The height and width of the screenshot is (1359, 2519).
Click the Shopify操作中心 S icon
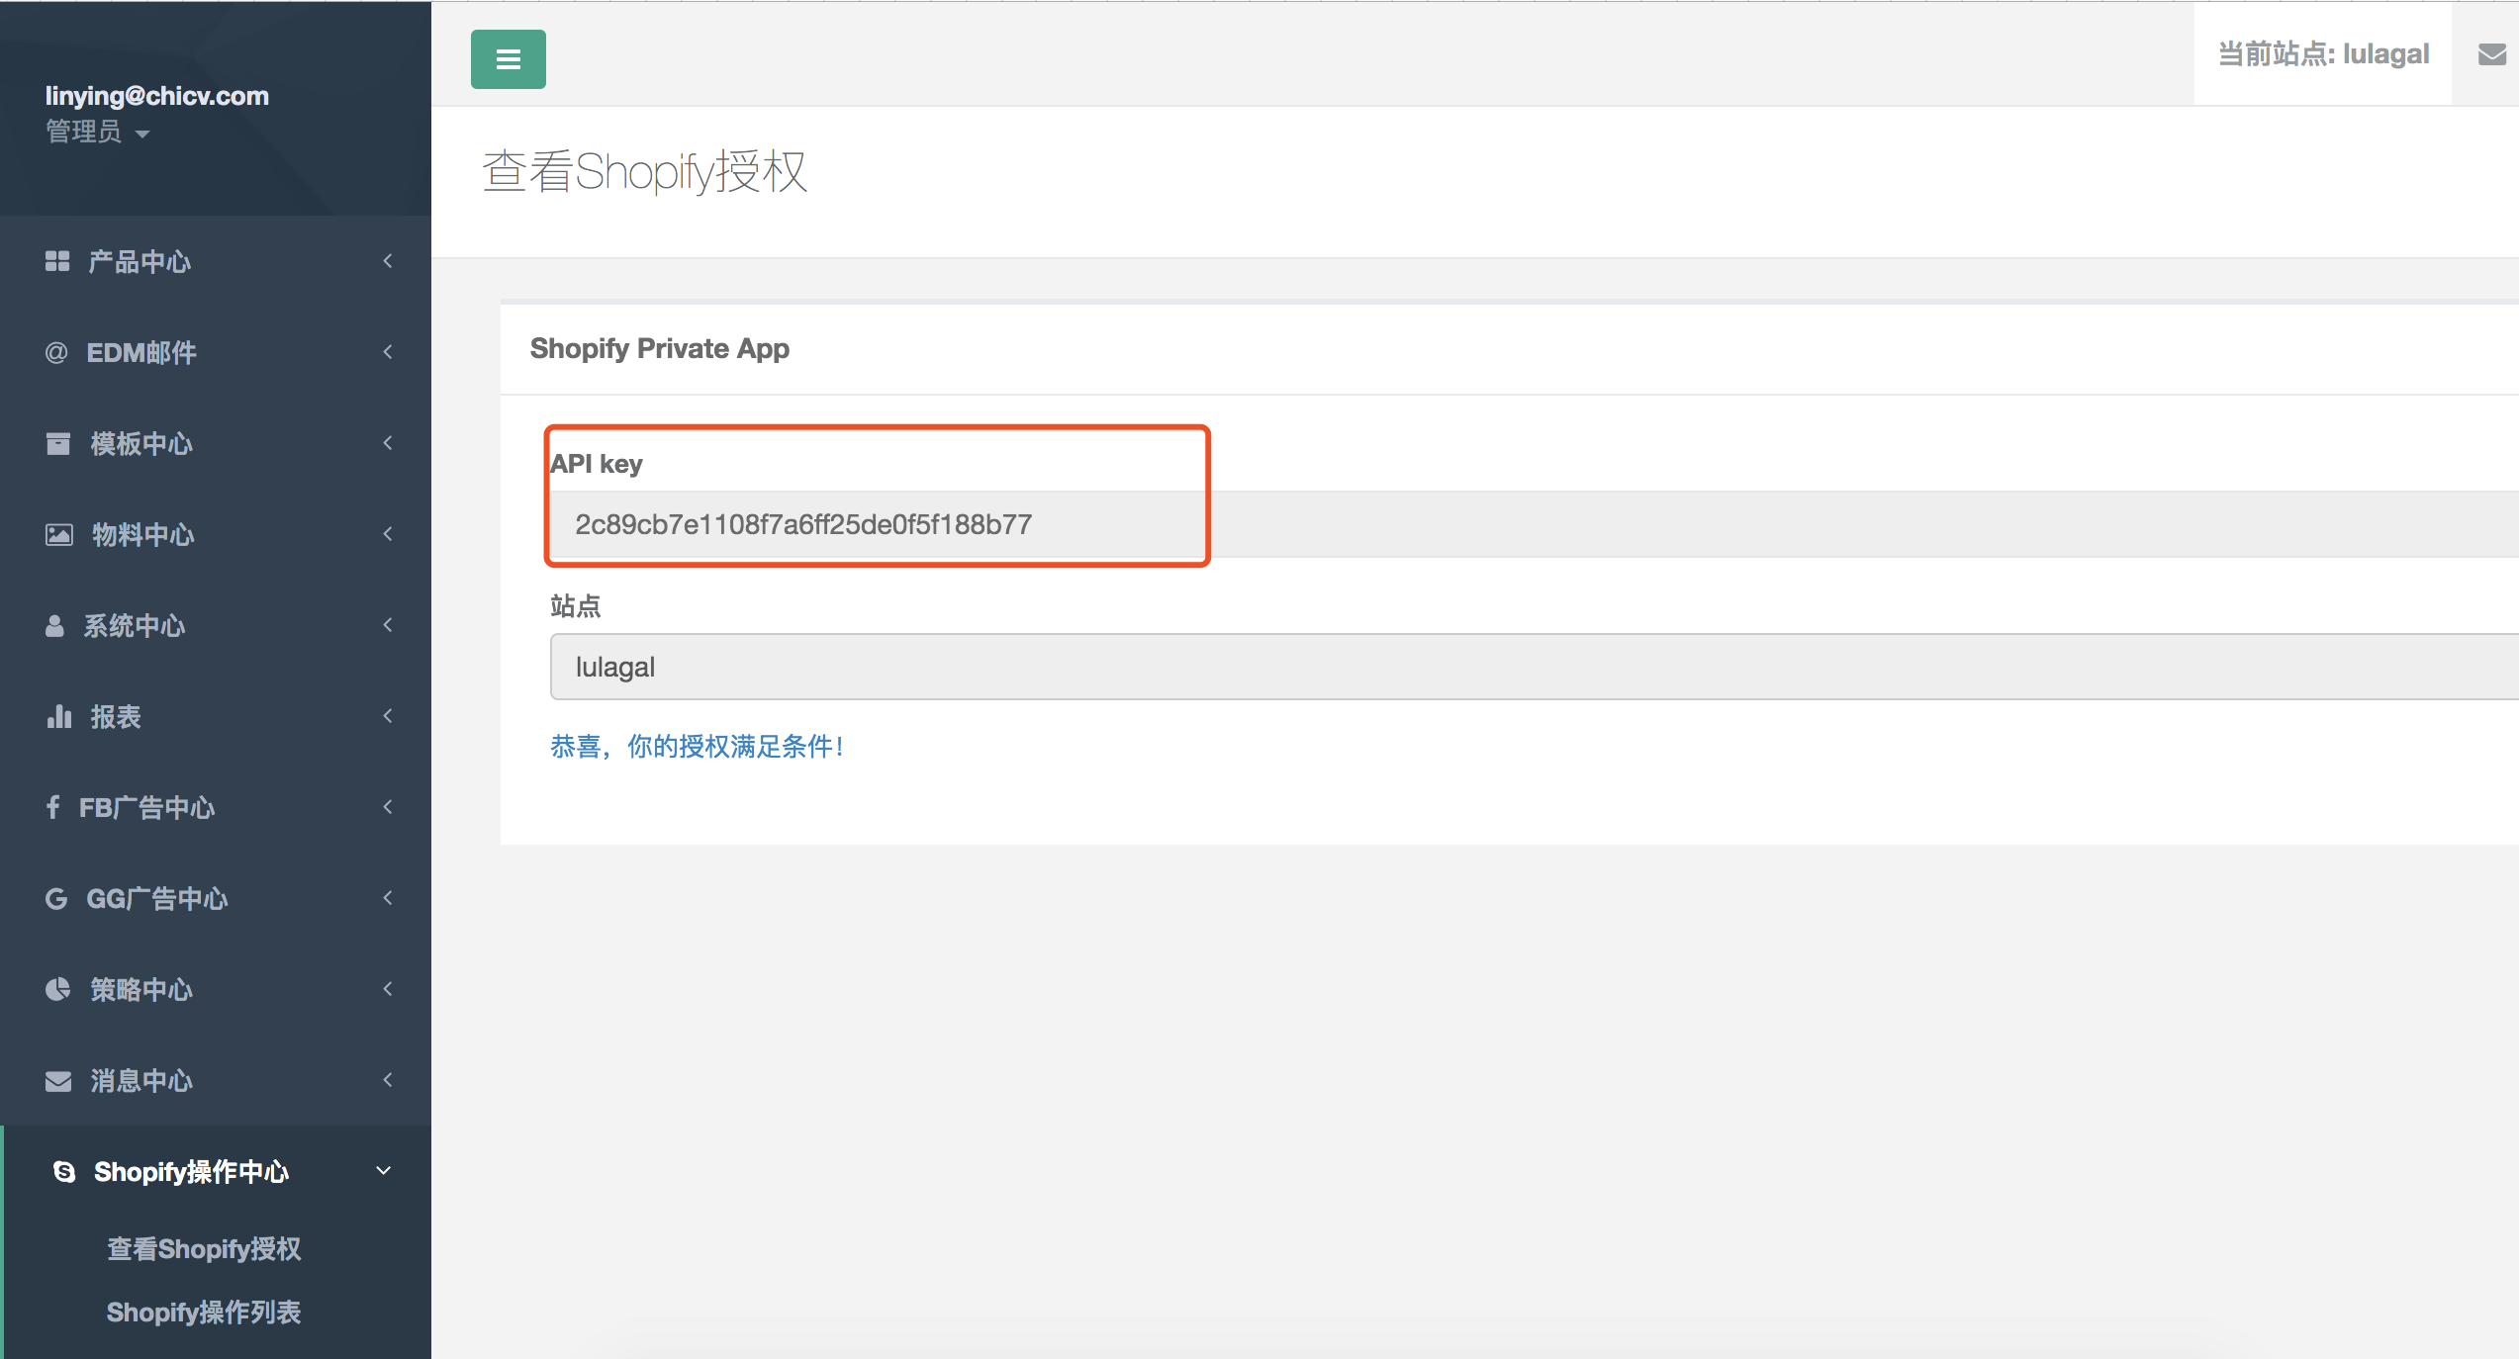tap(64, 1171)
